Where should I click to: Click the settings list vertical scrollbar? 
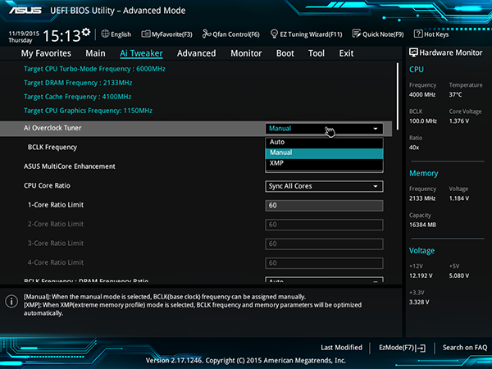click(398, 96)
